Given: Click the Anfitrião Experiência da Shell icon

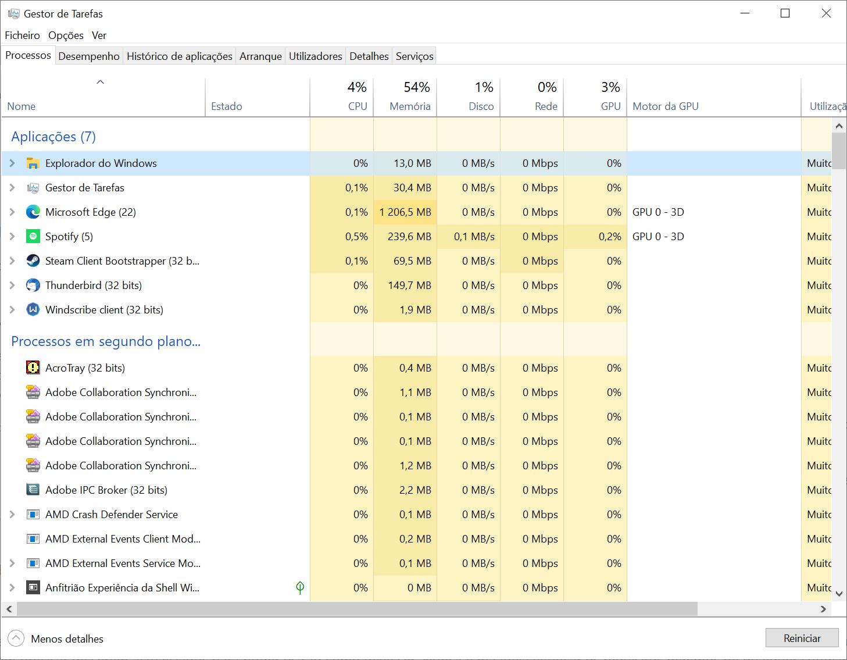Looking at the screenshot, I should pos(33,588).
